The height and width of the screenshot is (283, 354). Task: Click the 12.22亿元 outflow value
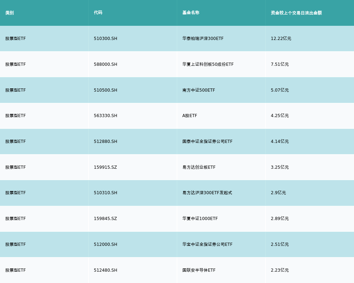(x=281, y=39)
